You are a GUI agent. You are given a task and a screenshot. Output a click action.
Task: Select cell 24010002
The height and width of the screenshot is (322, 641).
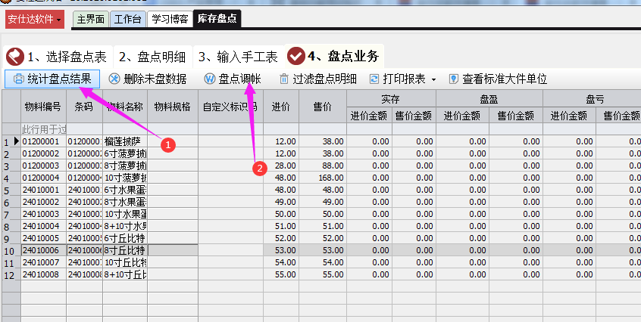[43, 202]
